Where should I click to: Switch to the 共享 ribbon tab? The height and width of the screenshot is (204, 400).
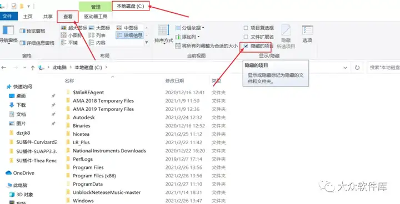click(x=48, y=17)
